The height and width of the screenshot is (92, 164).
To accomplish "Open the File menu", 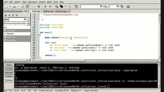I will click(6, 2).
